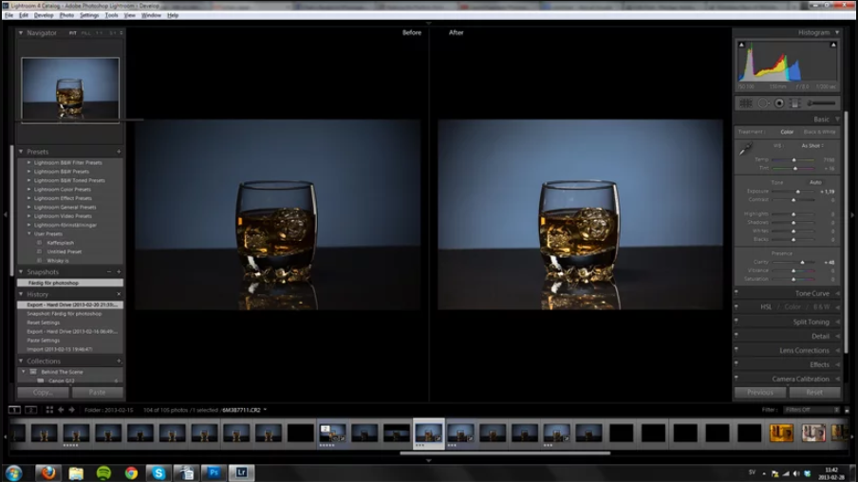
Task: Collapse the History panel
Action: (x=21, y=294)
